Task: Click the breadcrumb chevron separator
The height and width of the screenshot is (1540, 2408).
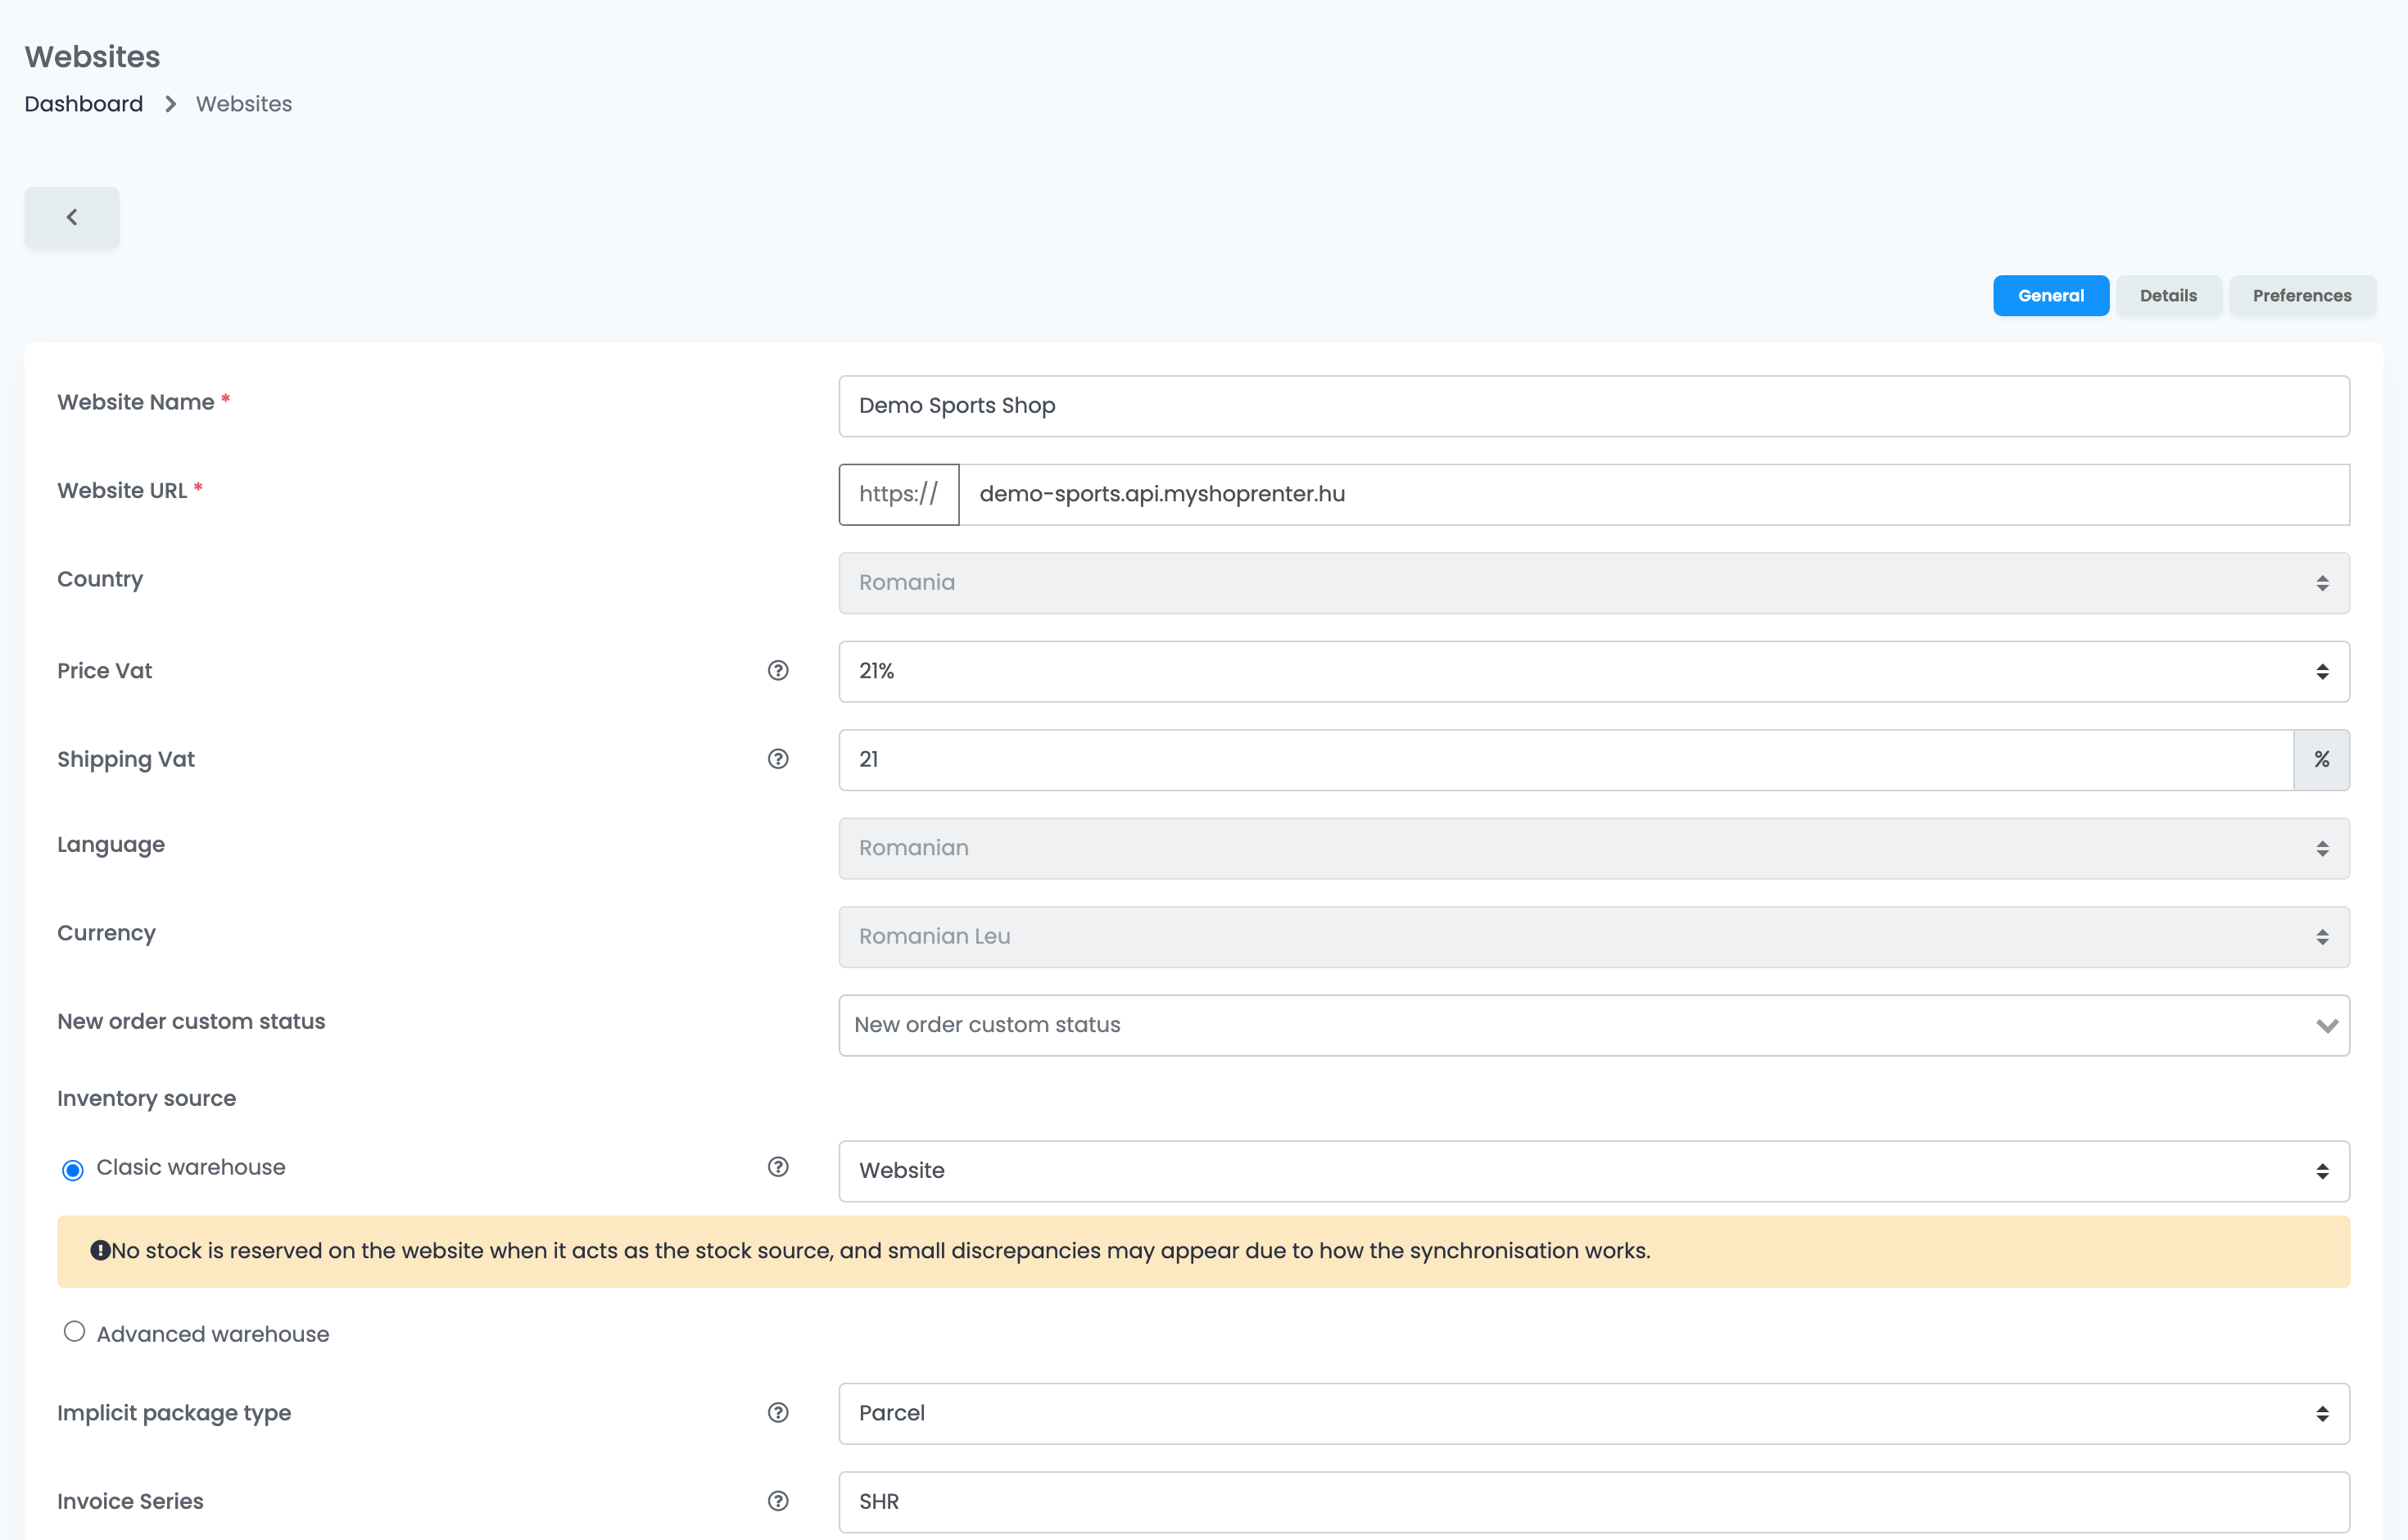Action: [x=170, y=104]
